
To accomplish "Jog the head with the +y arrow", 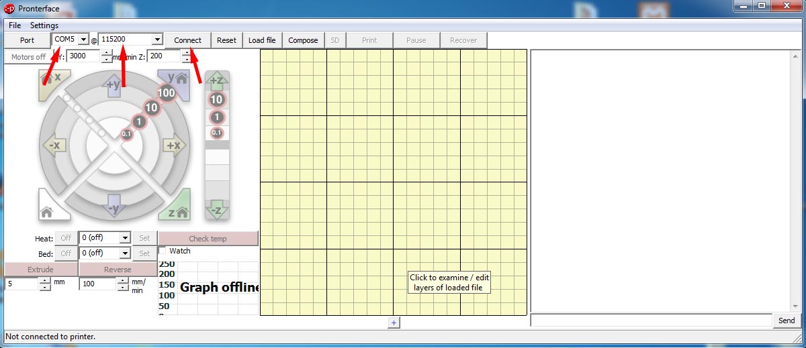I will tap(114, 84).
